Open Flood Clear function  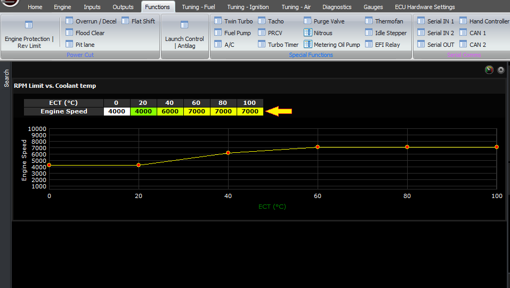click(x=85, y=33)
